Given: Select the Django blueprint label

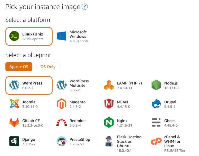Looking at the screenshot, I should 29,140.
